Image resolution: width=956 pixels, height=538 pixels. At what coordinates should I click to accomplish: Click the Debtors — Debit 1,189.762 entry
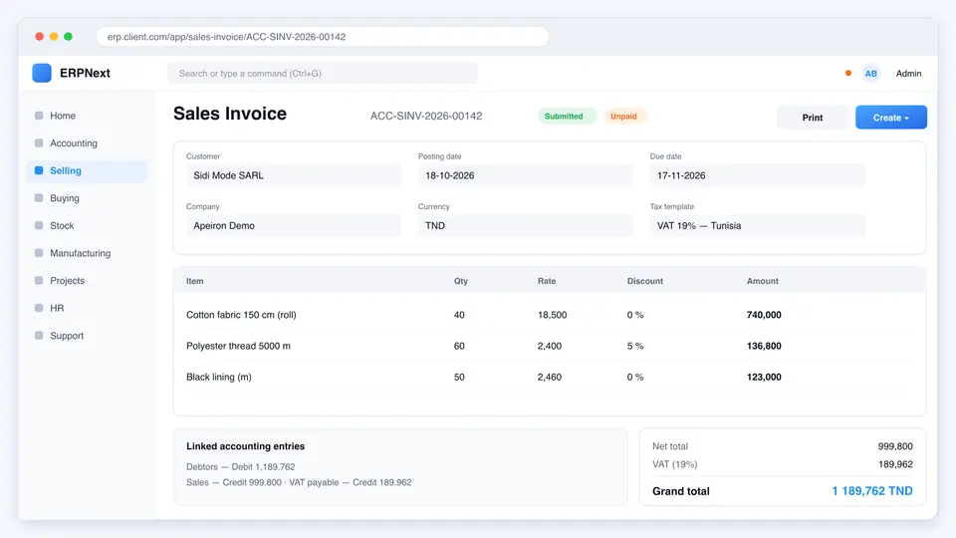pos(241,466)
